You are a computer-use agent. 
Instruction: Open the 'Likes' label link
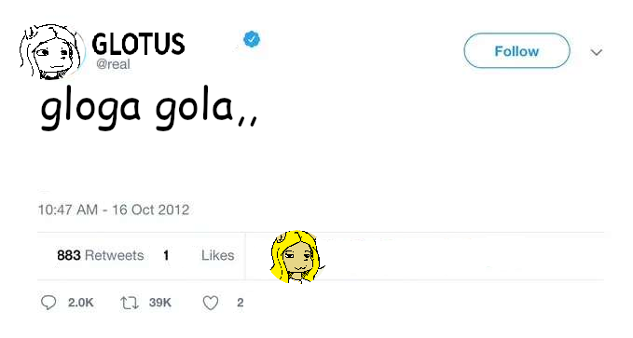click(x=218, y=255)
